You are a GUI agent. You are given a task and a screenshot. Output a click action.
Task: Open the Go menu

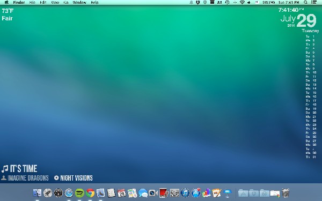(x=66, y=3)
